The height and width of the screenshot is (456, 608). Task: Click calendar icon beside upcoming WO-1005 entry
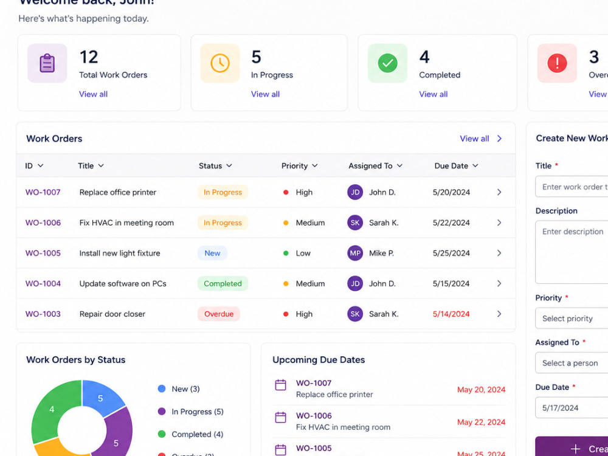pyautogui.click(x=280, y=450)
